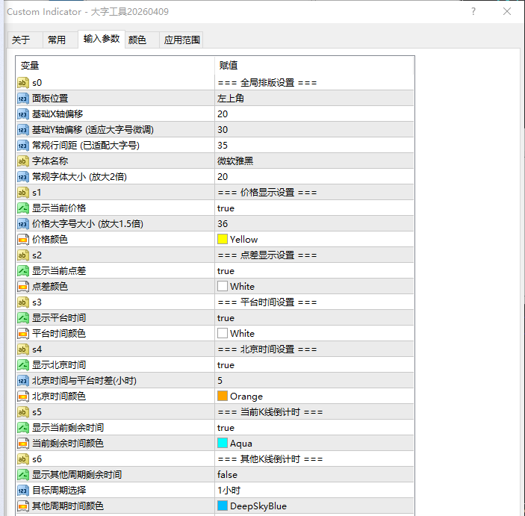Click the string icon beside s0
Screen dimensions: 525x516
pyautogui.click(x=22, y=83)
